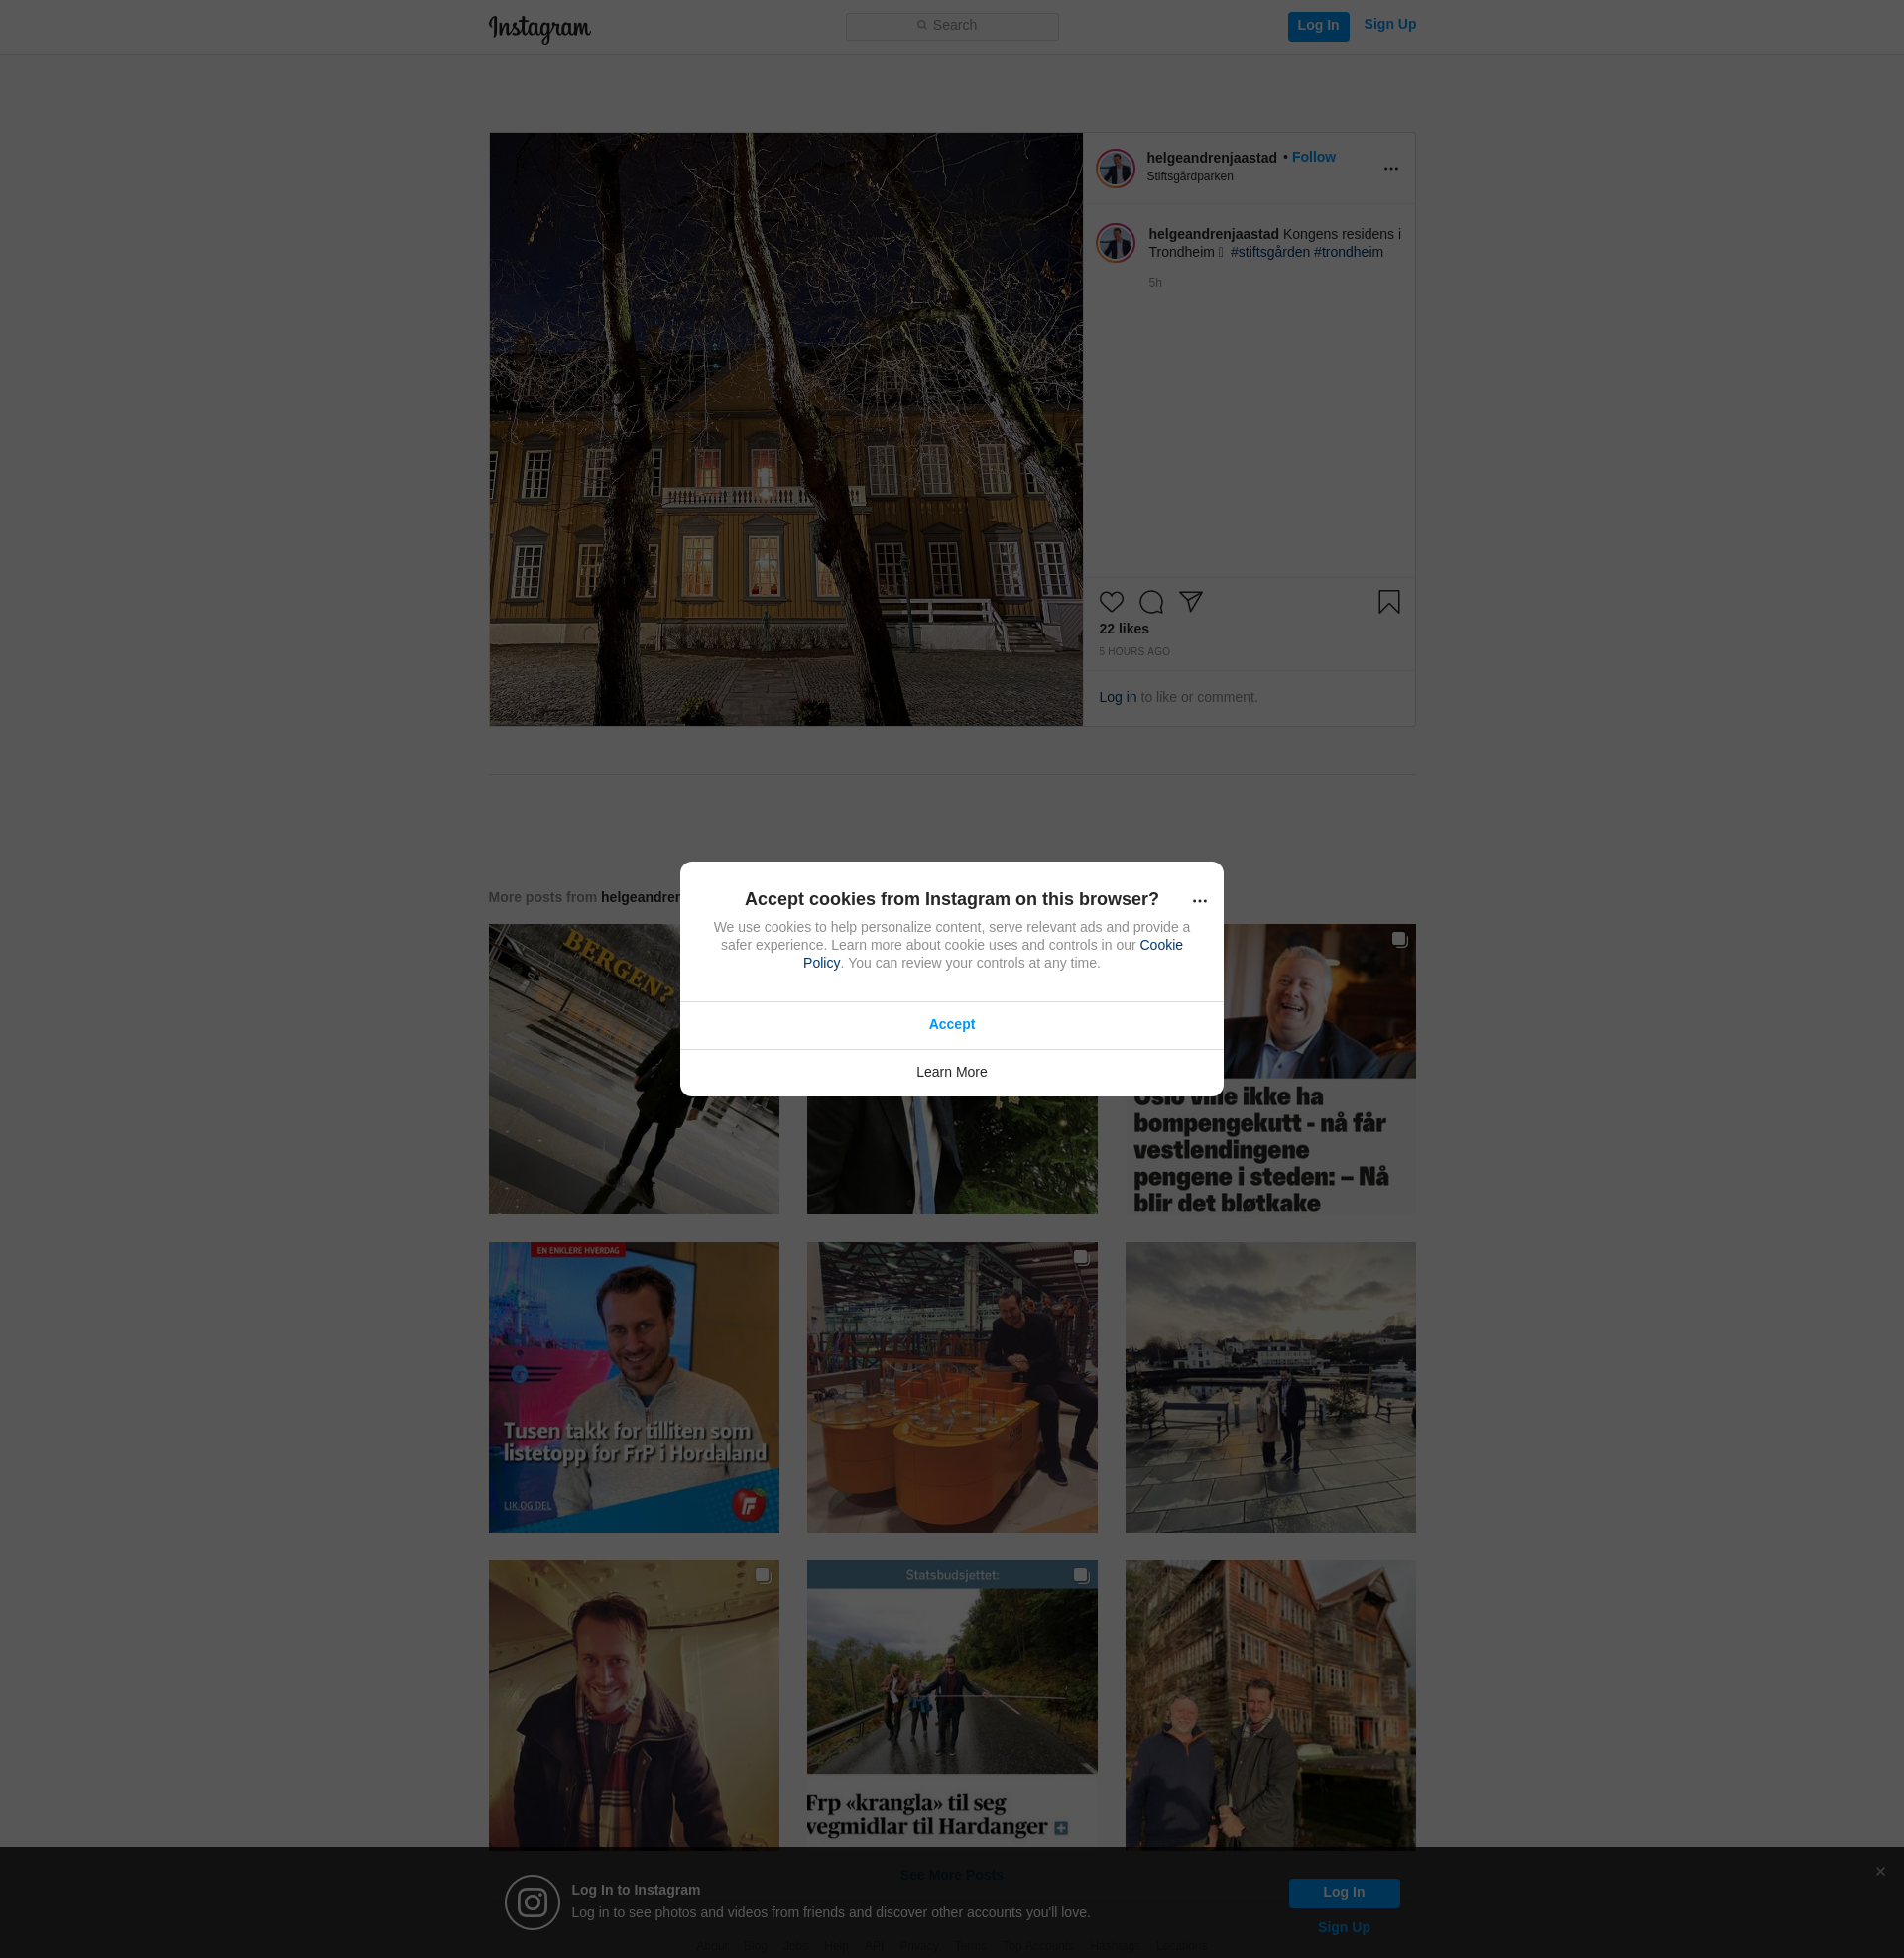Open helgeandrenjaastad username in post header

point(1211,158)
